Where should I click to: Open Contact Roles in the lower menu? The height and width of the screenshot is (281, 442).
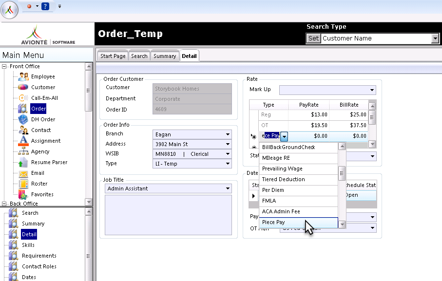39,266
